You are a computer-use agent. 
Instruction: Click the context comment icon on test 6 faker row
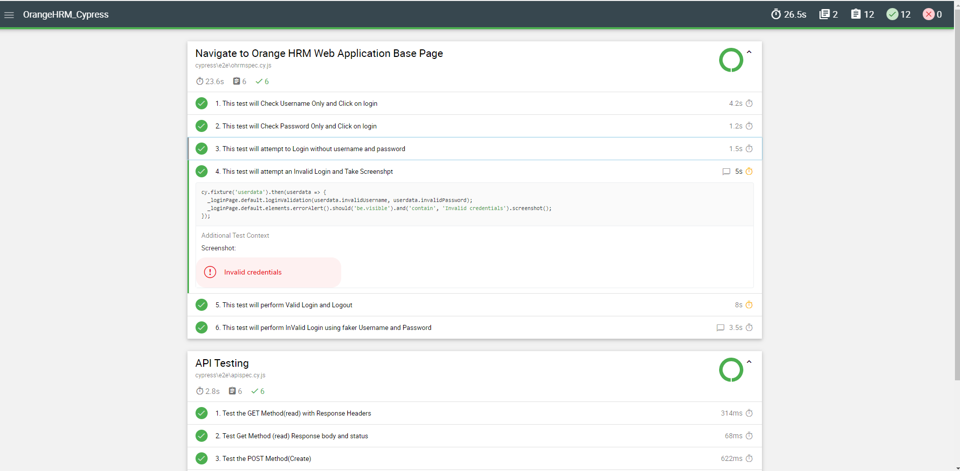point(721,328)
